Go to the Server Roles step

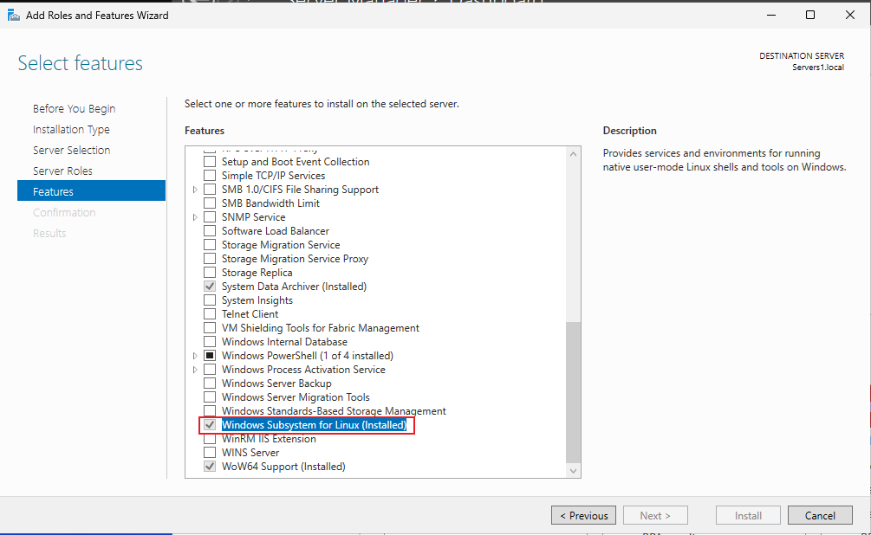point(62,171)
